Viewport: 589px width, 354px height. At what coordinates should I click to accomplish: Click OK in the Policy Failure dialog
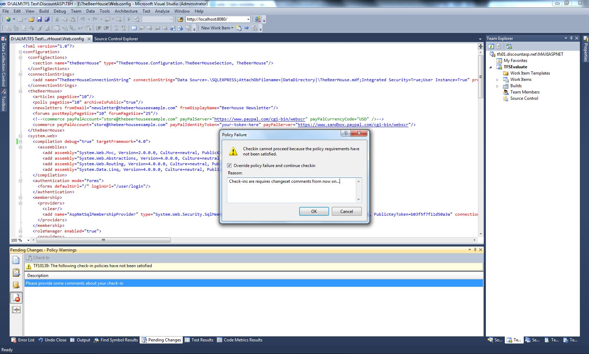tap(314, 211)
